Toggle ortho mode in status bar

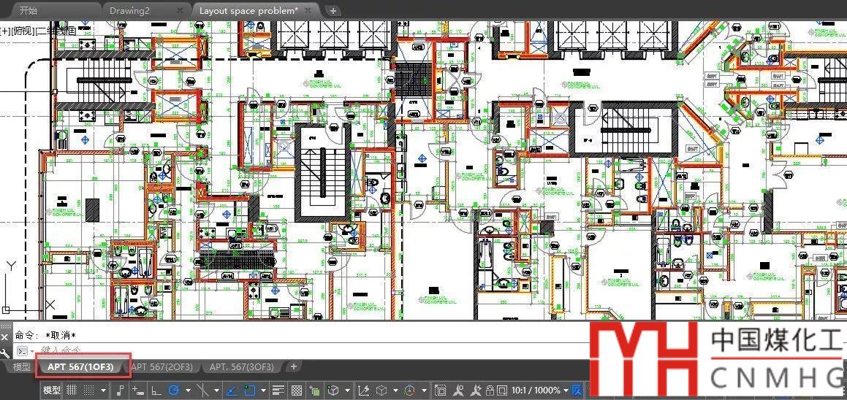[x=156, y=391]
